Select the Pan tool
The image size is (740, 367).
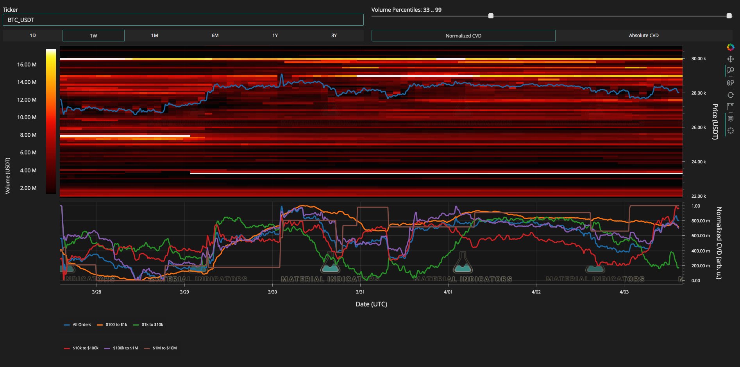tap(730, 59)
